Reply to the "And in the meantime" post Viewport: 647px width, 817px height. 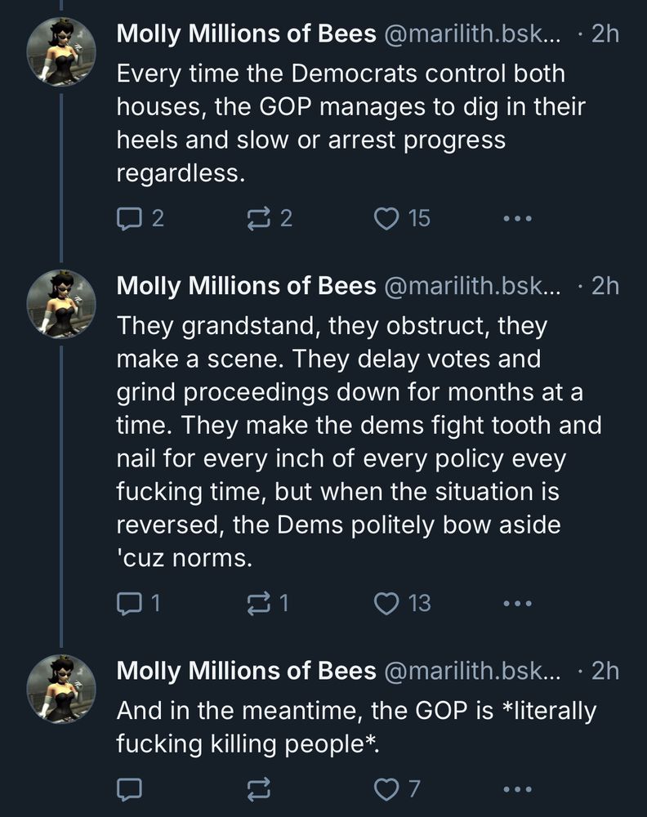click(x=131, y=789)
